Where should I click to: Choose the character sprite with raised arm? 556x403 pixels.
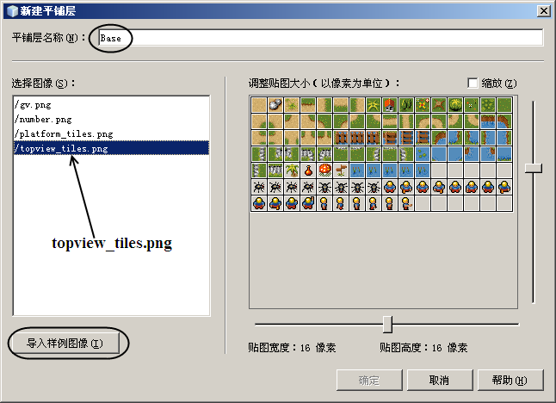coord(308,203)
